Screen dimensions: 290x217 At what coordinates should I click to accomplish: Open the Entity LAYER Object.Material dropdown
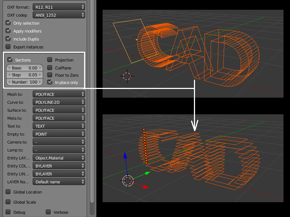pos(59,158)
